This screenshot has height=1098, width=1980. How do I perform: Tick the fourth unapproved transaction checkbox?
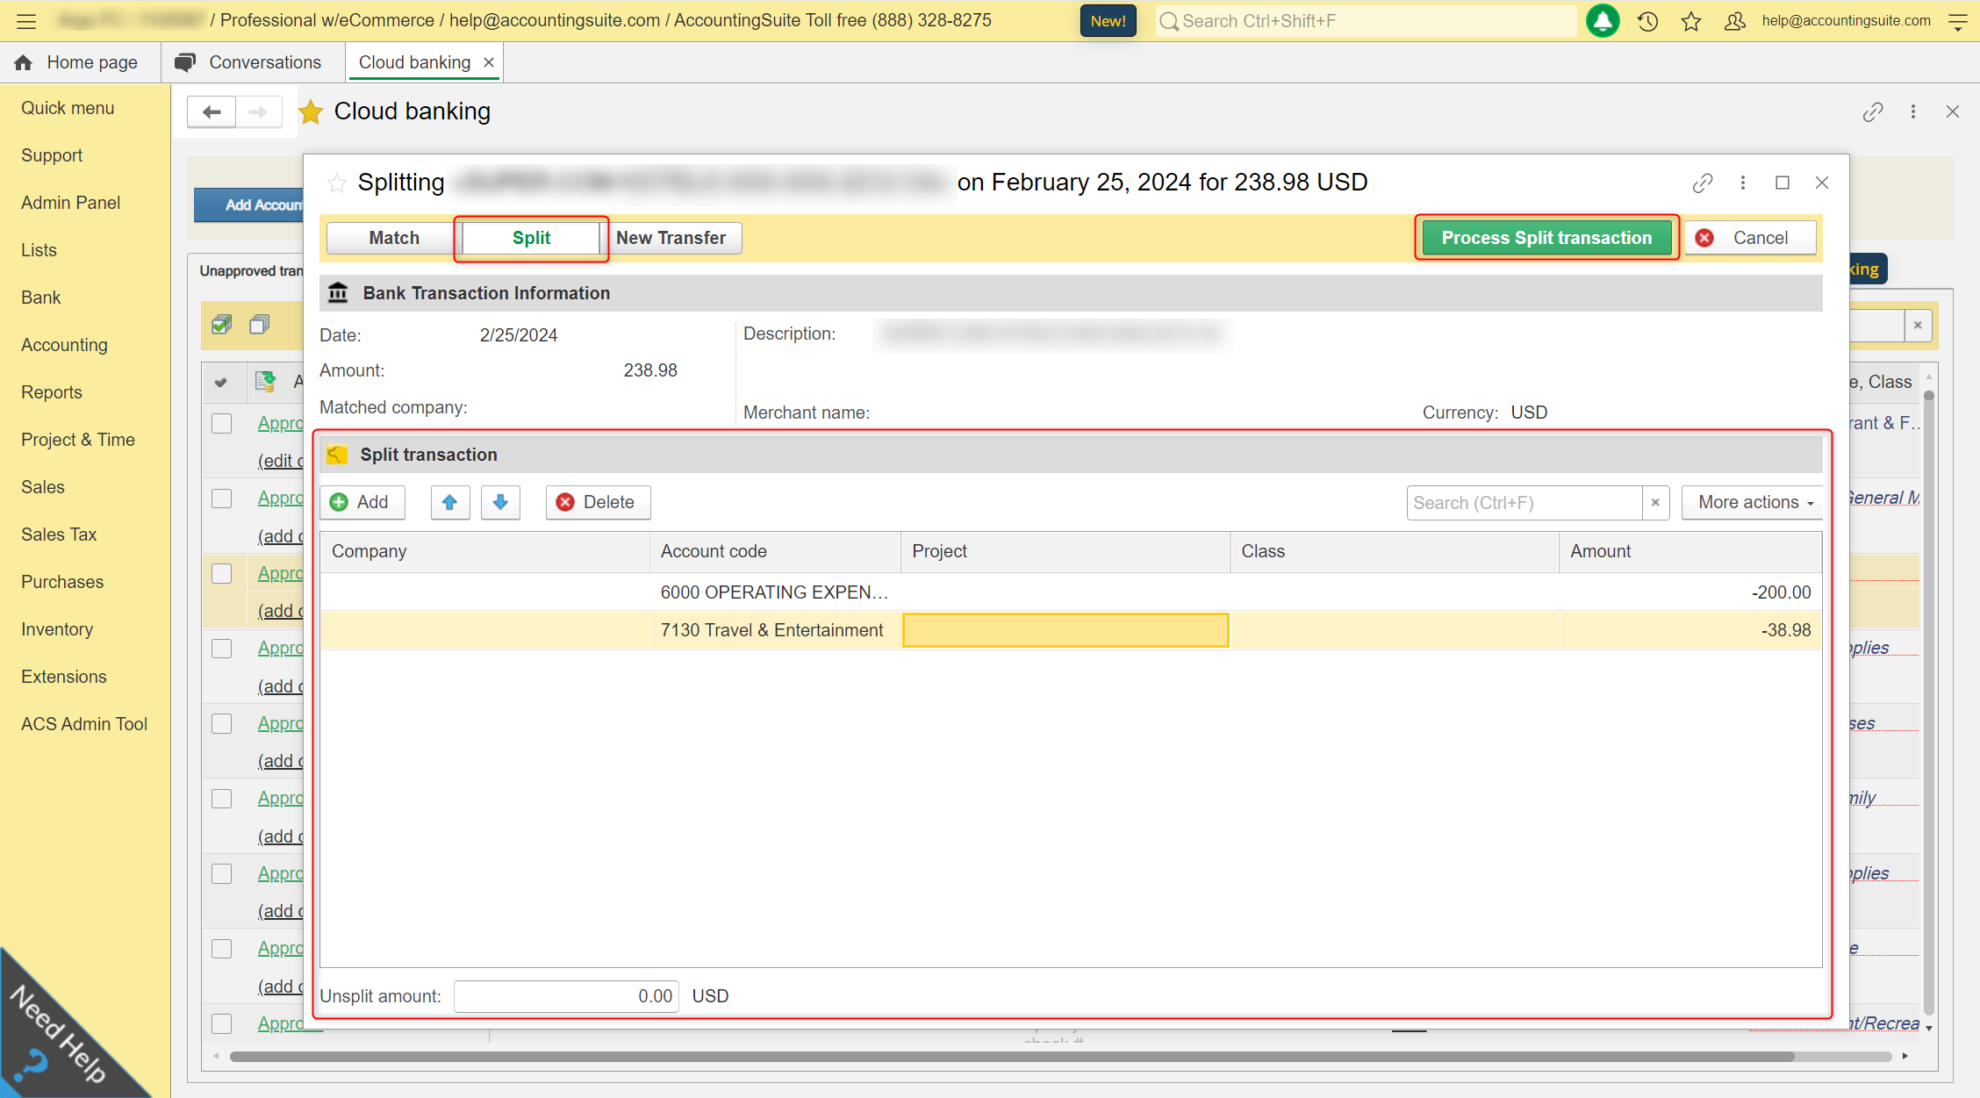[222, 649]
